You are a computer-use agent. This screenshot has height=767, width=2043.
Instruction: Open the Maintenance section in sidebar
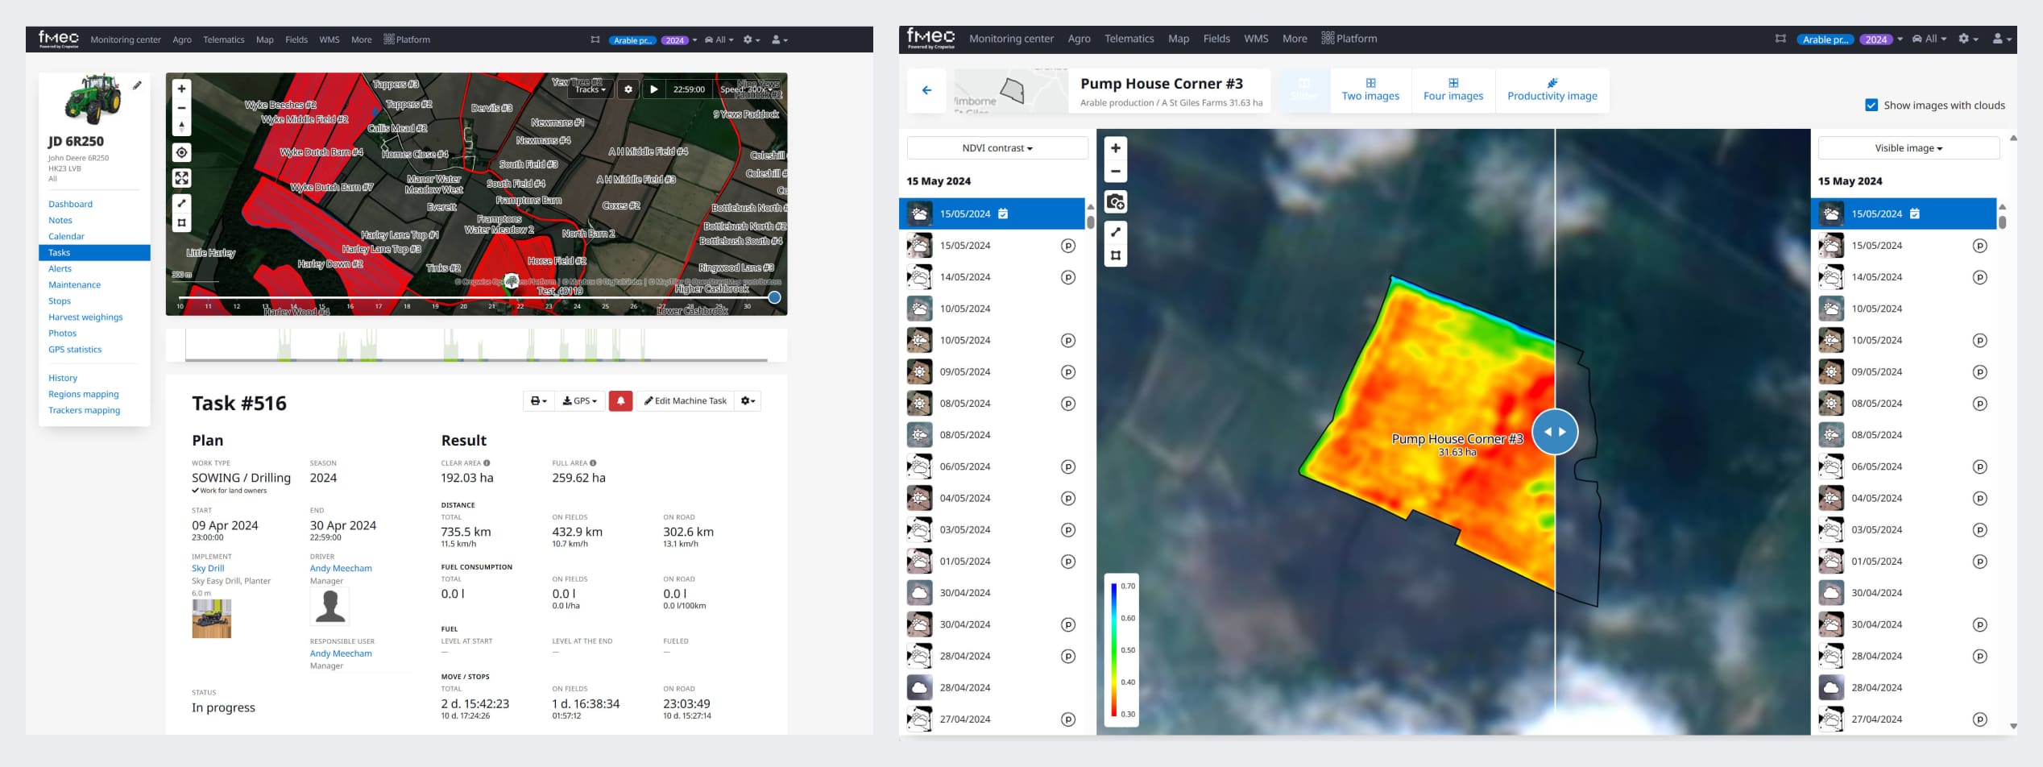point(74,284)
